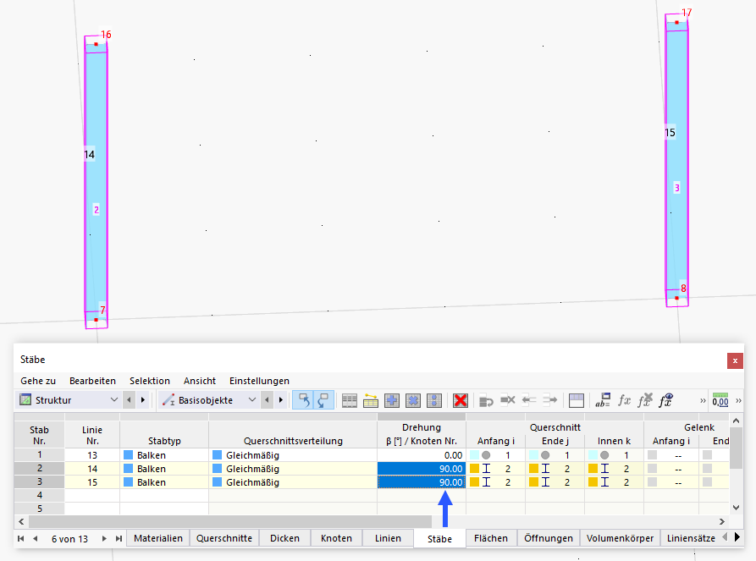This screenshot has width=756, height=561.
Task: Click the blue cross table icon
Action: (413, 400)
